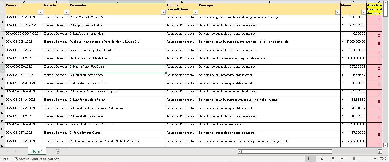Select Normal view in status bar
This screenshot has height=162, width=389.
click(x=310, y=159)
